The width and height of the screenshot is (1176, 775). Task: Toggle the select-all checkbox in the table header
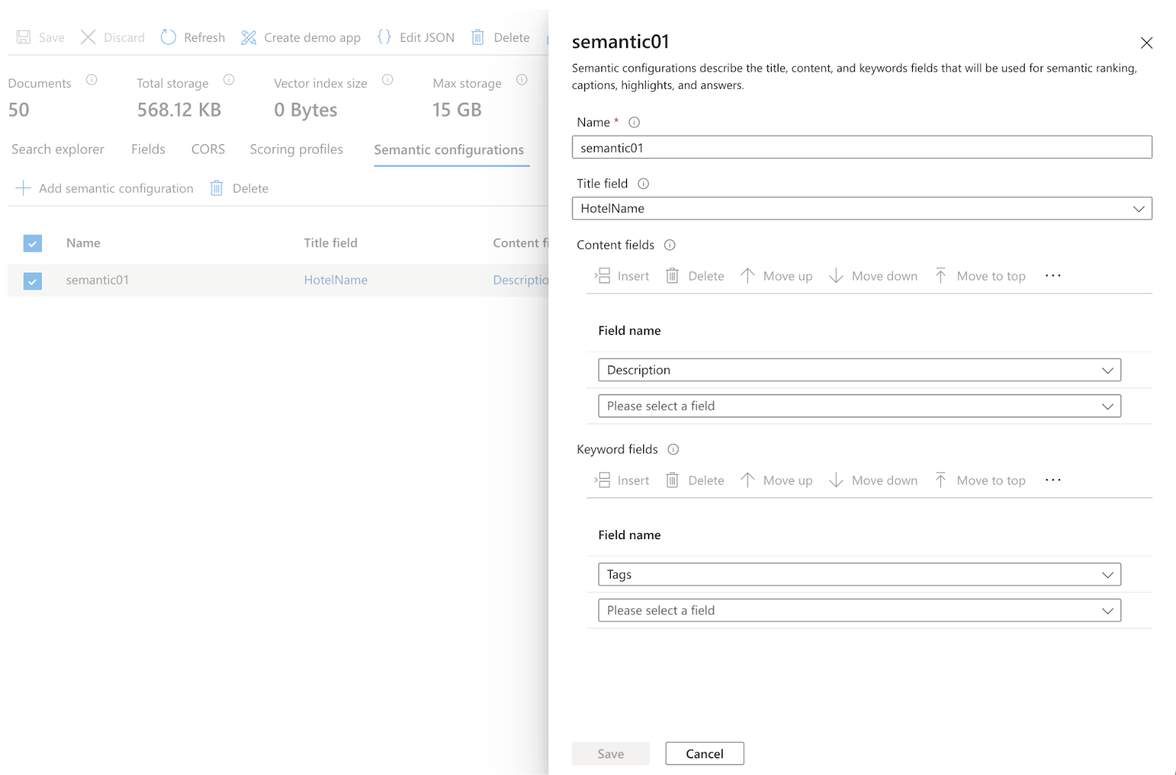(x=32, y=243)
